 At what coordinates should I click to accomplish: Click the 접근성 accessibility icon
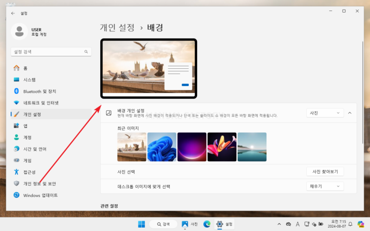(x=16, y=172)
